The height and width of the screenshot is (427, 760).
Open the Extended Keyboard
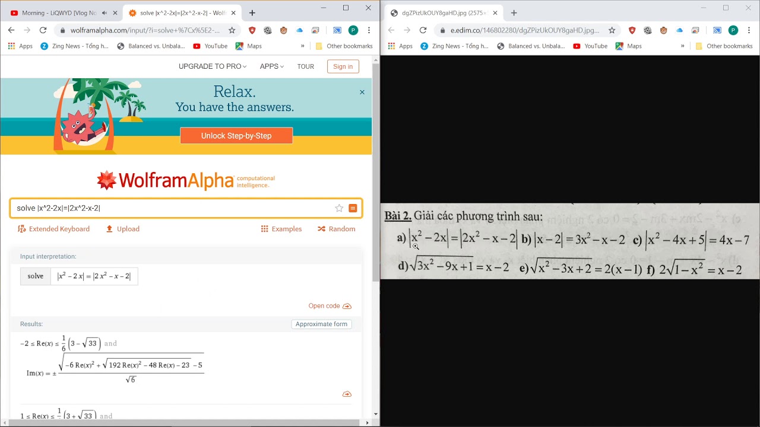tap(54, 229)
